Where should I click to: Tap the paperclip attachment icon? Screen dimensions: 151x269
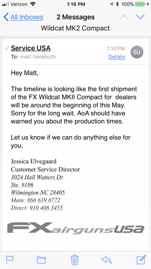(7, 48)
